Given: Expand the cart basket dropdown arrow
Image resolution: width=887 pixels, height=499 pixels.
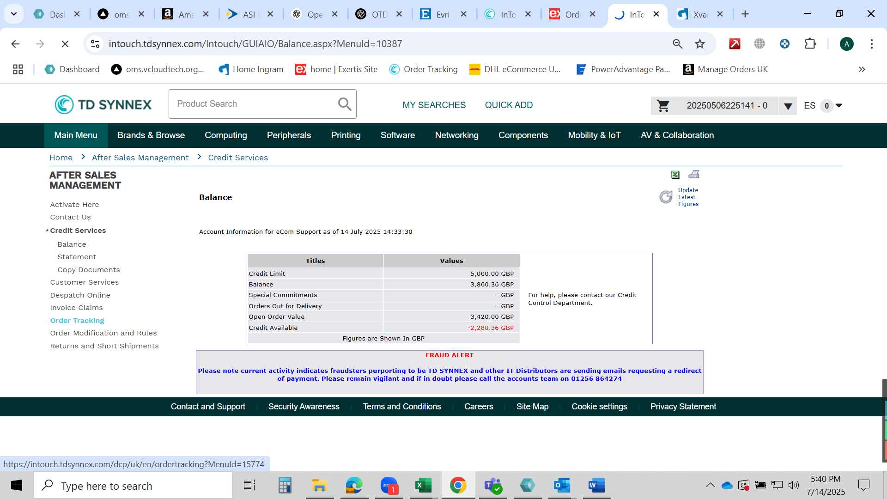Looking at the screenshot, I should (788, 106).
